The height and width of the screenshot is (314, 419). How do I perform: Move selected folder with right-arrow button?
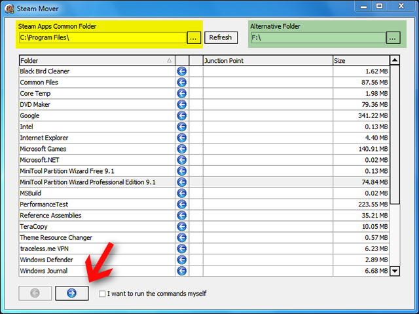[72, 293]
